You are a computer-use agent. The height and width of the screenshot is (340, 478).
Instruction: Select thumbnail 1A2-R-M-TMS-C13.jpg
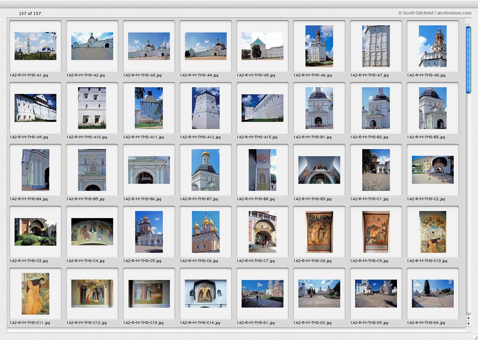pos(149,294)
